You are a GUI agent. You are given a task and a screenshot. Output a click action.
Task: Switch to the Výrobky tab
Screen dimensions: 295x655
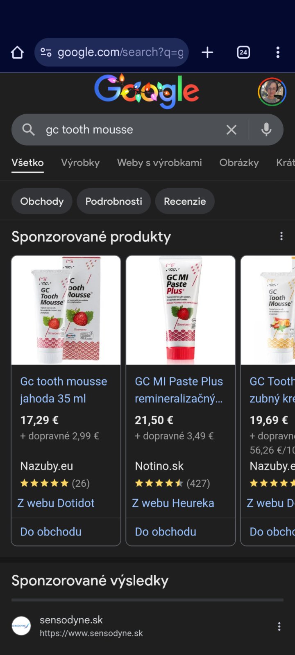pos(80,163)
